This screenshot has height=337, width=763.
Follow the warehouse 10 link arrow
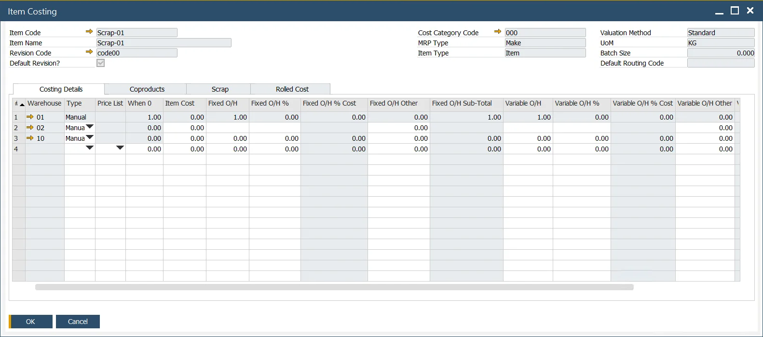tap(30, 138)
